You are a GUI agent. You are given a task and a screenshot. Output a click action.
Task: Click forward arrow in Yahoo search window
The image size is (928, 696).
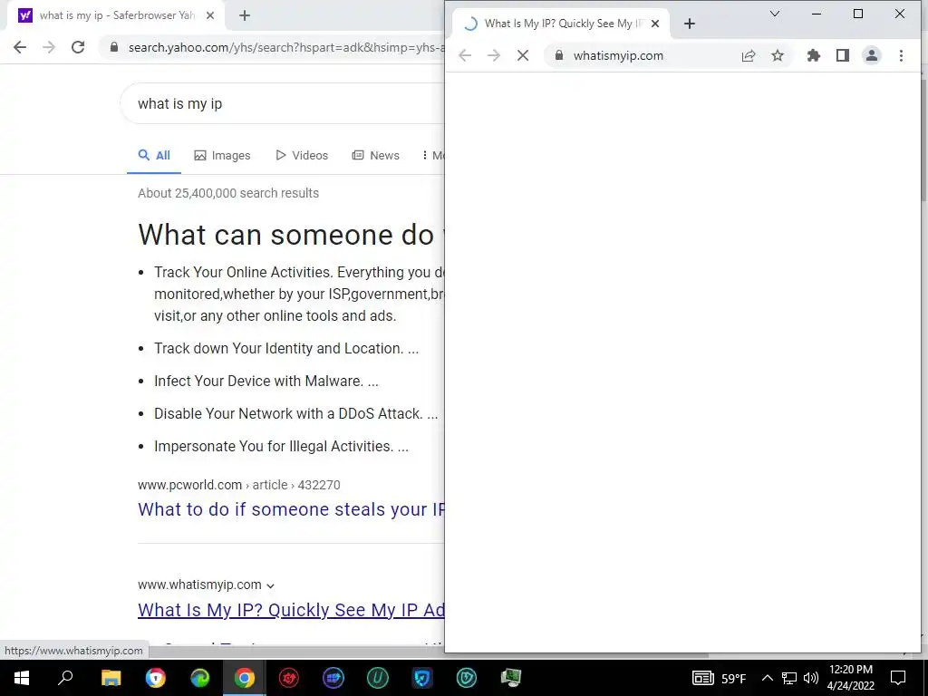(49, 47)
